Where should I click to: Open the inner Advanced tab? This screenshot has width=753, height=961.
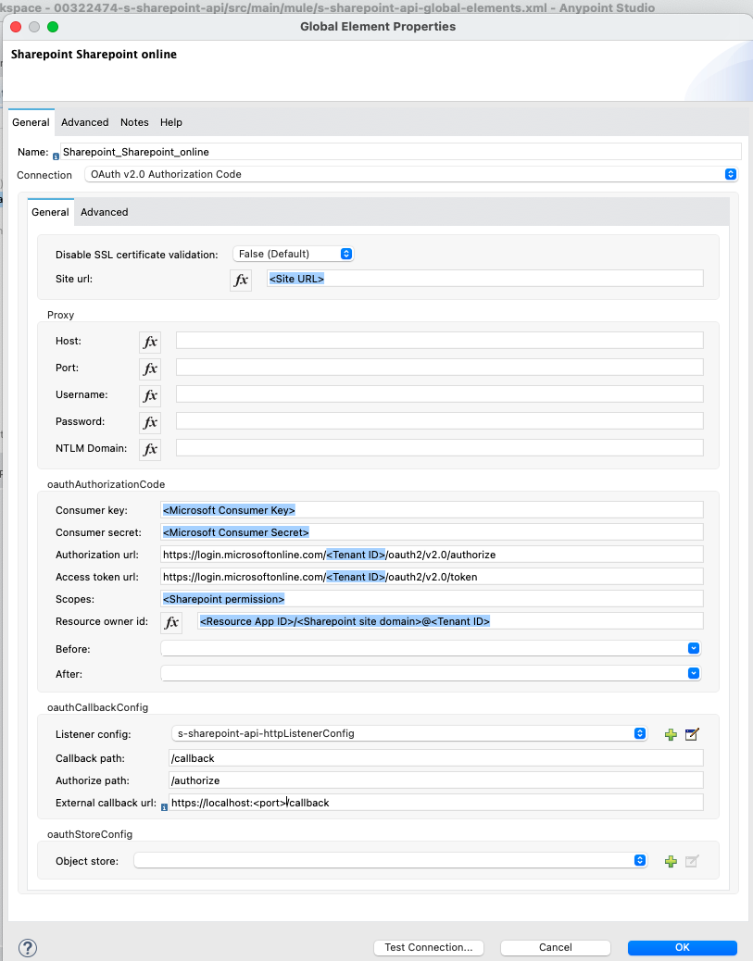click(x=104, y=212)
